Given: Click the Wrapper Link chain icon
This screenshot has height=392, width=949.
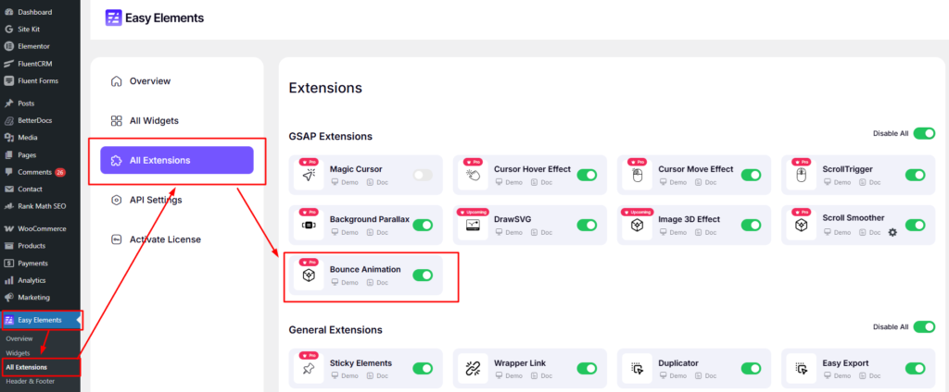Looking at the screenshot, I should [473, 369].
